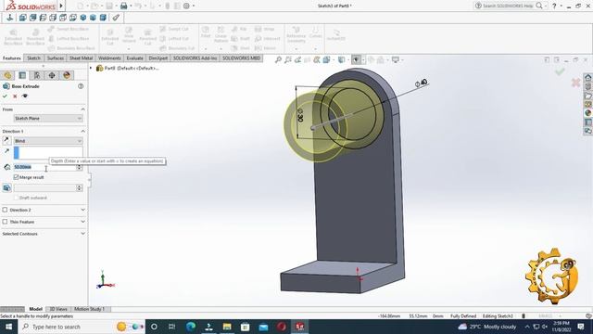Switch to the Sheet Metal tab
This screenshot has height=334, width=593.
coord(81,58)
